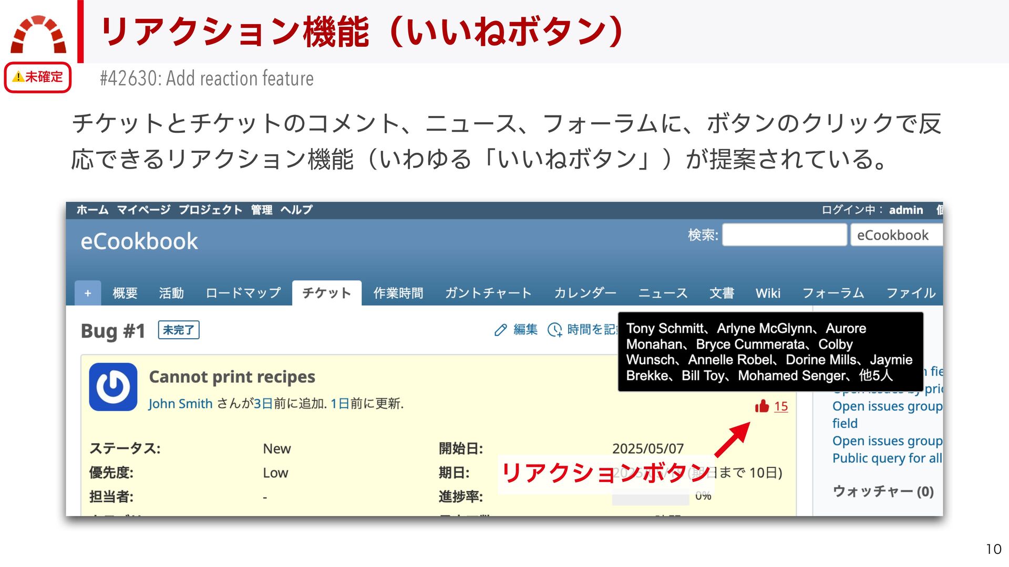1009x567 pixels.
Task: Click the admin user link
Action: [x=905, y=210]
